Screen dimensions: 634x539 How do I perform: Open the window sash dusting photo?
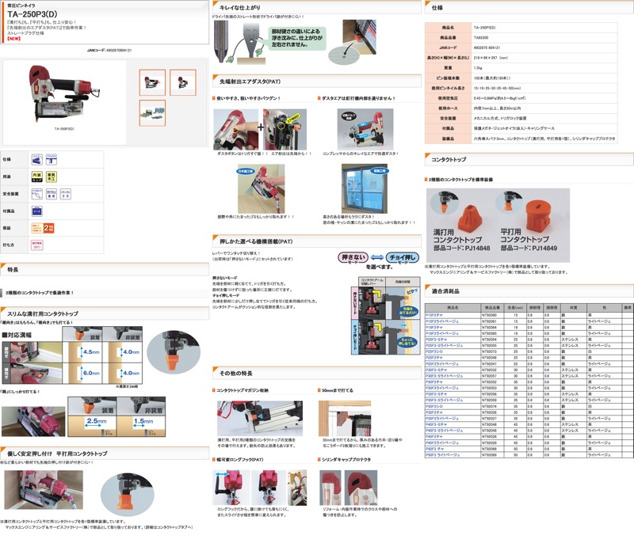(365, 188)
